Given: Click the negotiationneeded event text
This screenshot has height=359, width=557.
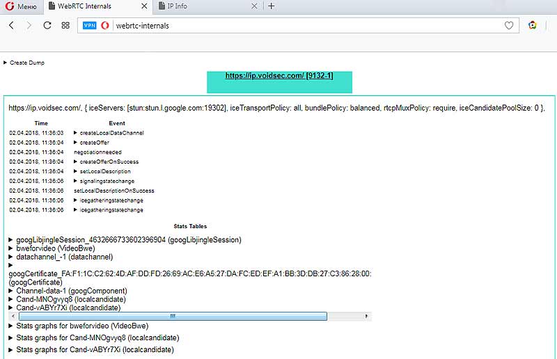Looking at the screenshot, I should pos(97,152).
